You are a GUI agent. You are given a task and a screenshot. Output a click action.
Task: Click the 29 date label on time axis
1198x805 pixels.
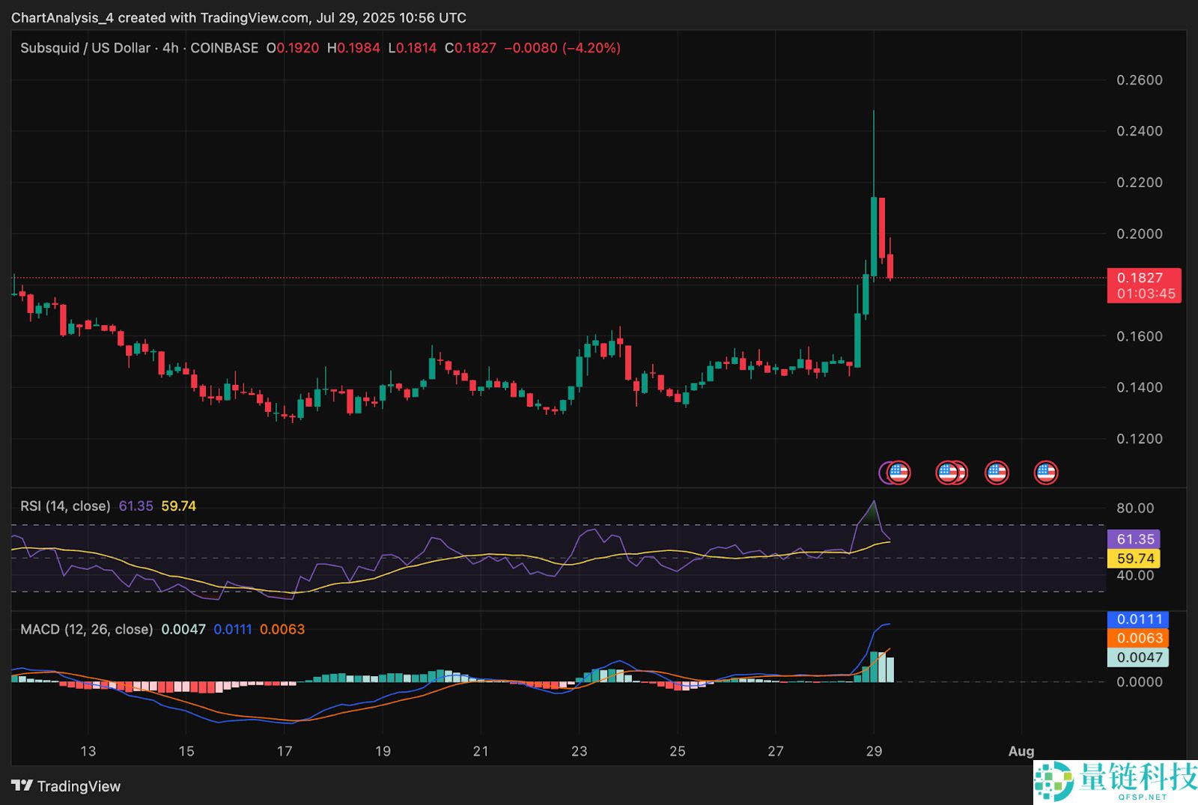(874, 751)
